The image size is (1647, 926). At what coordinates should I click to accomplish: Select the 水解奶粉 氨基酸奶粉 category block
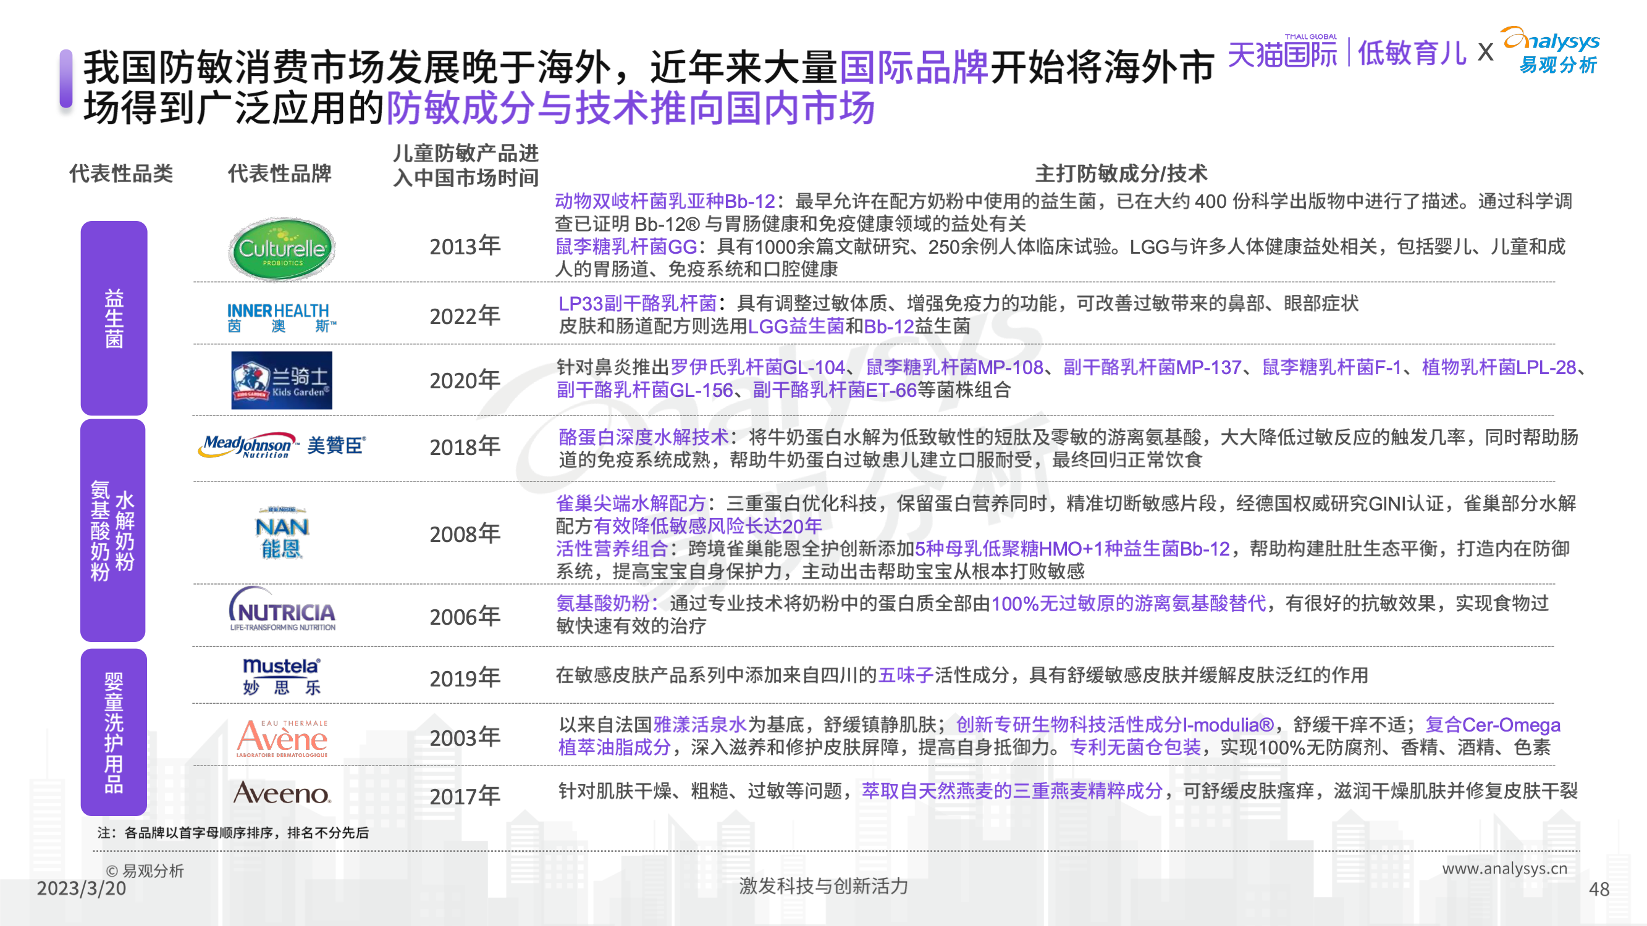pos(113,530)
